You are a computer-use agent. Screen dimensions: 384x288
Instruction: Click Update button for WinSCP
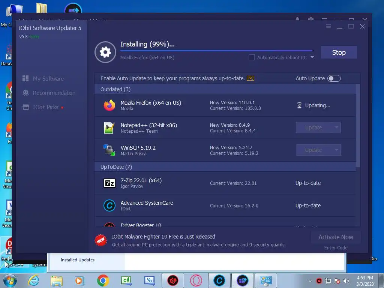pos(313,150)
